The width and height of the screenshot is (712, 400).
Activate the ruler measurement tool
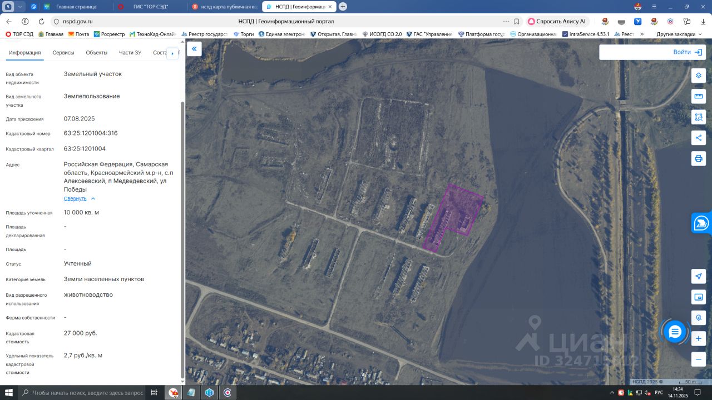click(699, 97)
